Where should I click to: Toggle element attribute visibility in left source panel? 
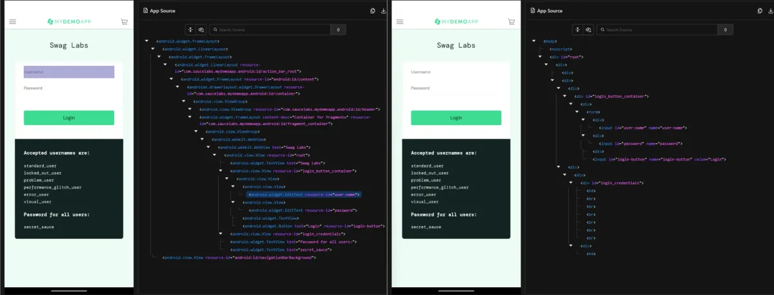(x=201, y=30)
